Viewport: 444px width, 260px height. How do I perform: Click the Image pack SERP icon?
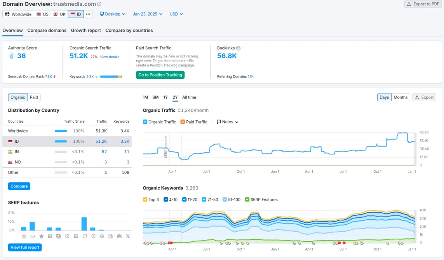tap(59, 236)
